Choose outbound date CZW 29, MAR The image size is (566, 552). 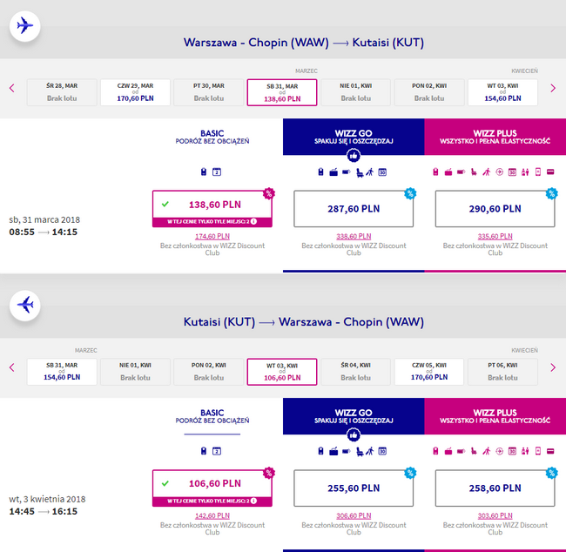click(x=135, y=92)
